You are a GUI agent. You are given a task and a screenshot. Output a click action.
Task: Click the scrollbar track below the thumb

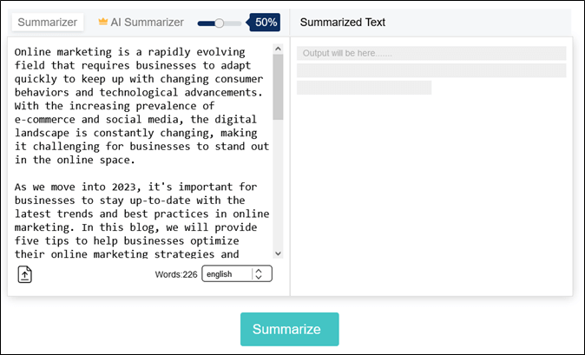(x=278, y=191)
